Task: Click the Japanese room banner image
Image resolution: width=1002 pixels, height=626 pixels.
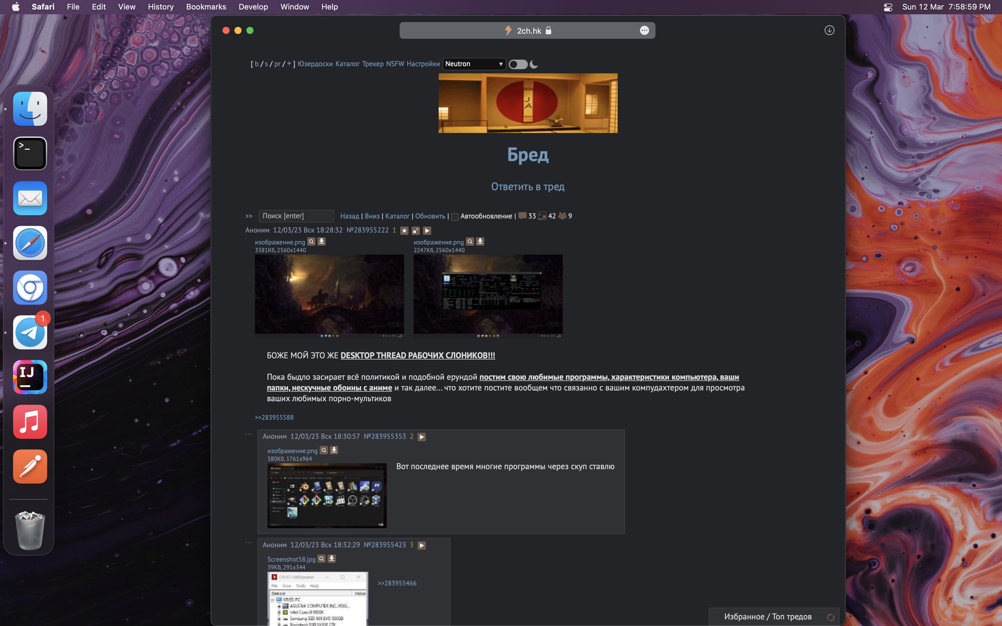Action: point(528,103)
